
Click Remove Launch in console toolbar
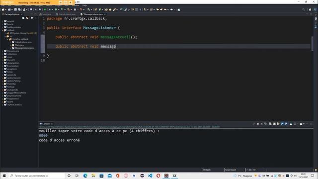[262, 124]
